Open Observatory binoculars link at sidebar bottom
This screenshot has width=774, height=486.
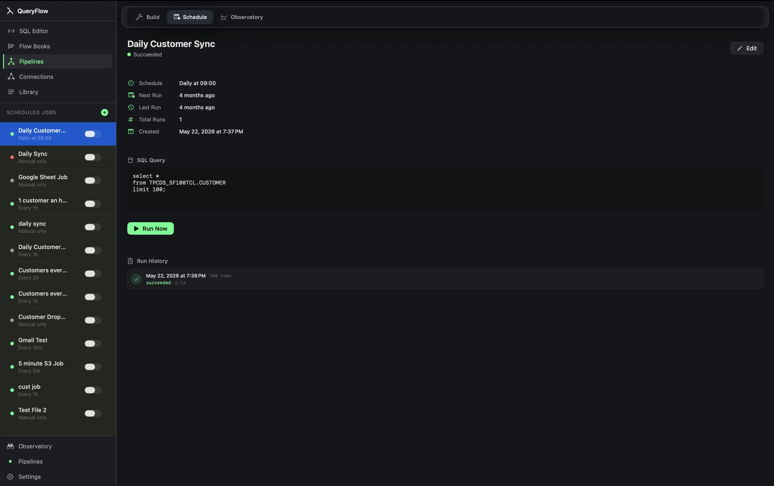coord(58,446)
